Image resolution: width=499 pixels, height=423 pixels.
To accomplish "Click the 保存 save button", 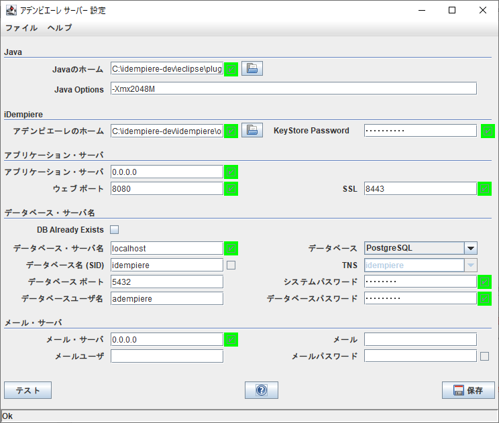I will click(468, 390).
